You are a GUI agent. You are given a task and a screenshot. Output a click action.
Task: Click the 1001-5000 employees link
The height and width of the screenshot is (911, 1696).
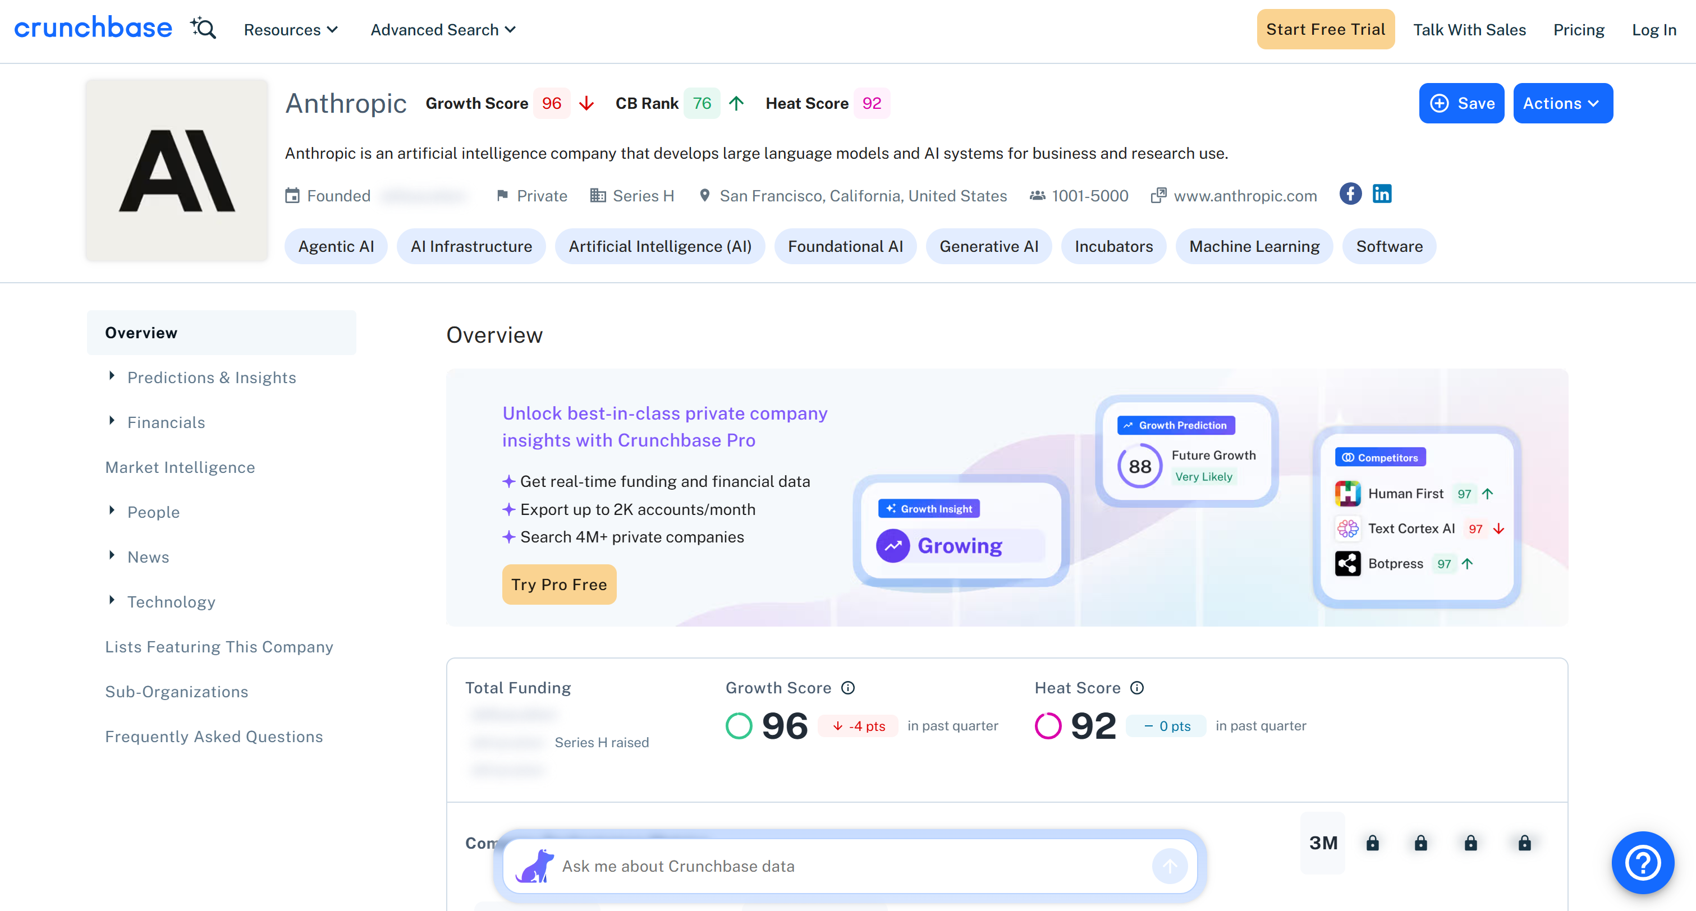click(1090, 196)
